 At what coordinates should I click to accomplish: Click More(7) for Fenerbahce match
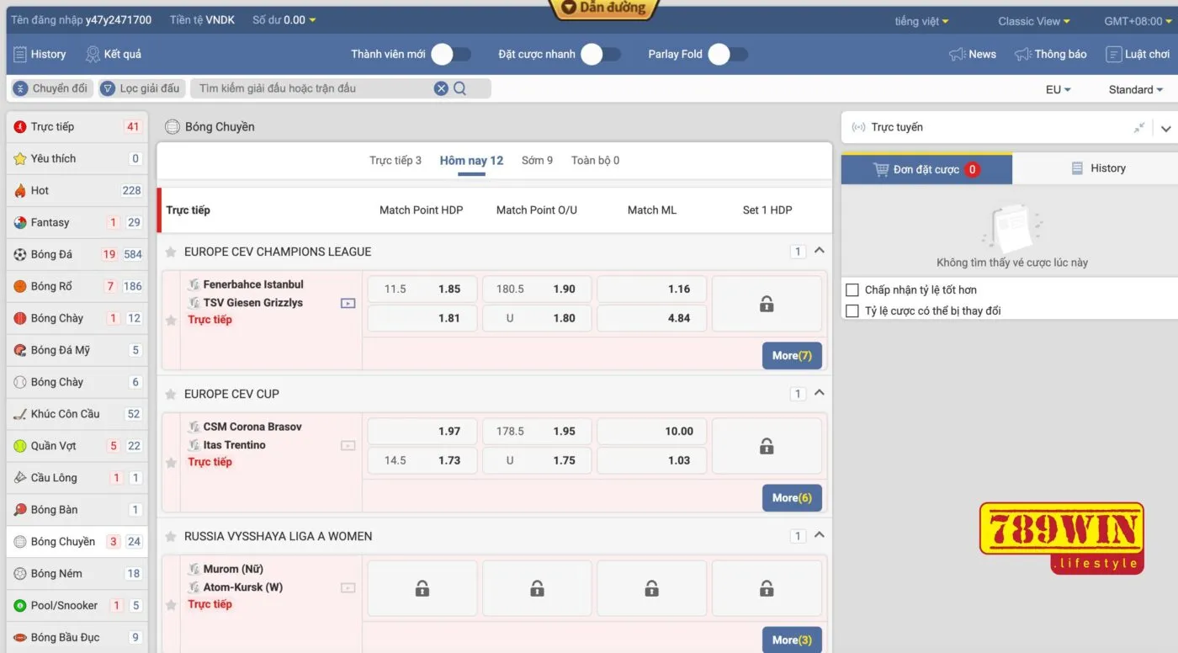pyautogui.click(x=792, y=355)
